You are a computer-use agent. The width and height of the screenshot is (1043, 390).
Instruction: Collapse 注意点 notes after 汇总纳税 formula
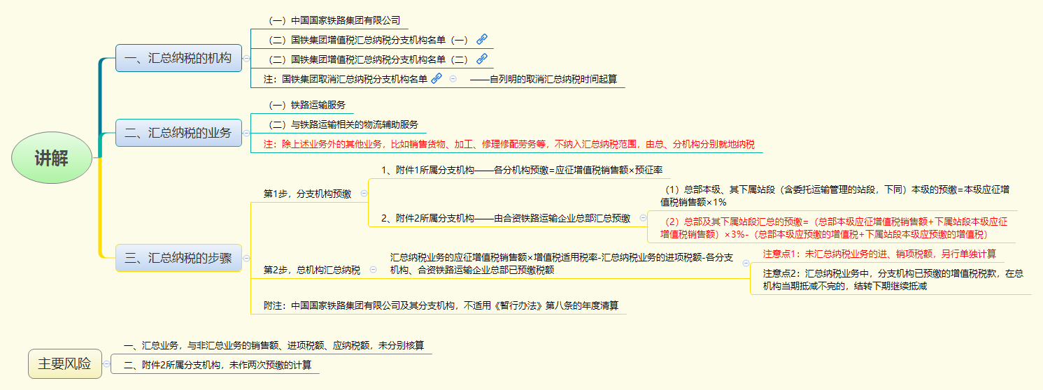(746, 263)
